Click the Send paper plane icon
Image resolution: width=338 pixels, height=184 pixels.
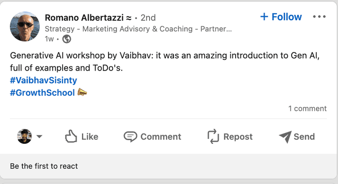(x=285, y=136)
